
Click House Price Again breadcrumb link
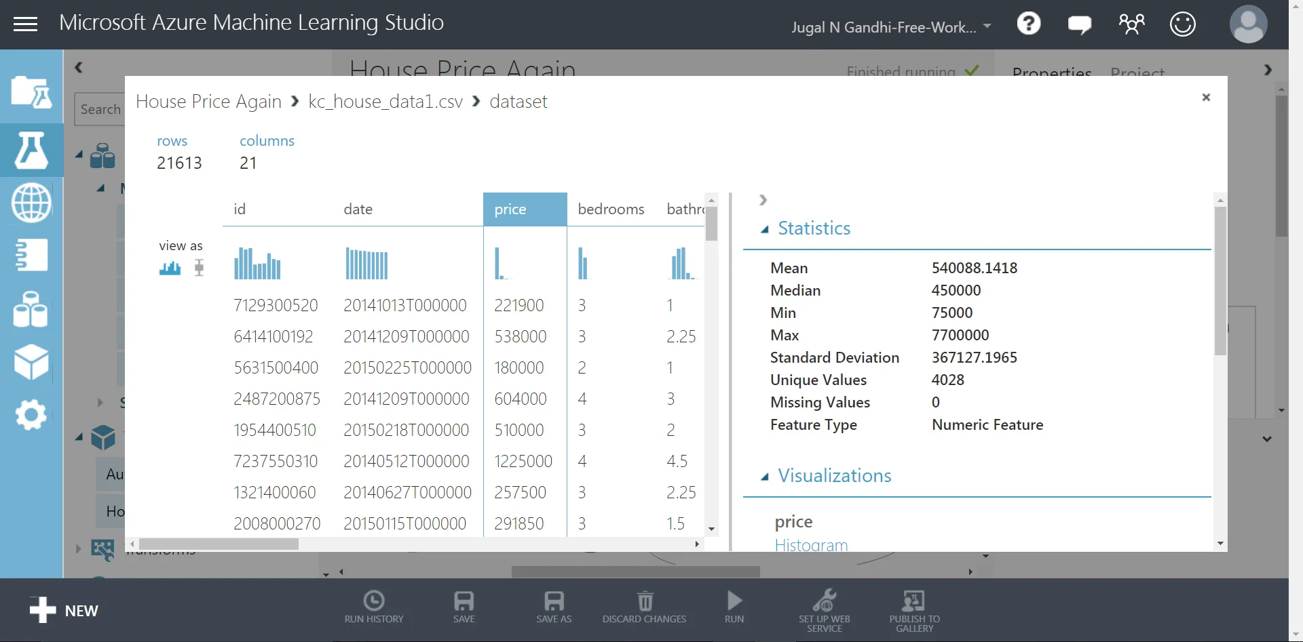208,102
